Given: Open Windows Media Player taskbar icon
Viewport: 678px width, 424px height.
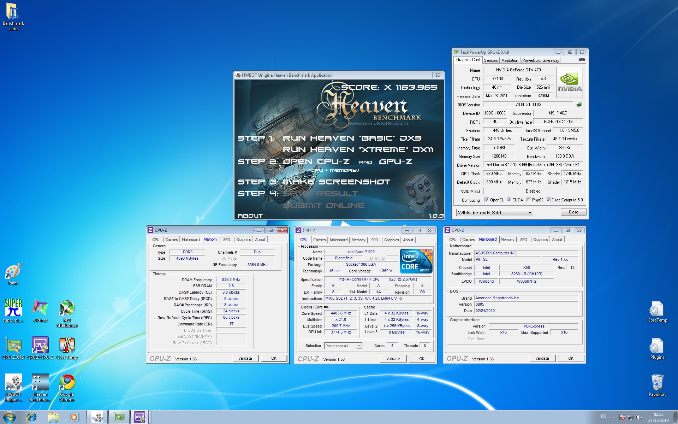Looking at the screenshot, I should point(75,417).
